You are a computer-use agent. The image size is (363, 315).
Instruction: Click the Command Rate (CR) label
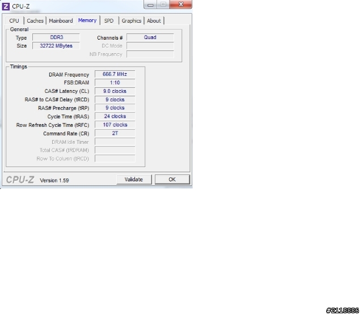pyautogui.click(x=66, y=134)
